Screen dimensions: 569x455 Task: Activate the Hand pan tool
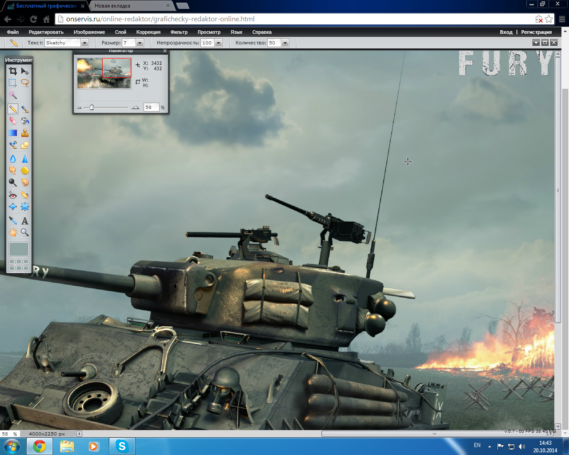(13, 232)
